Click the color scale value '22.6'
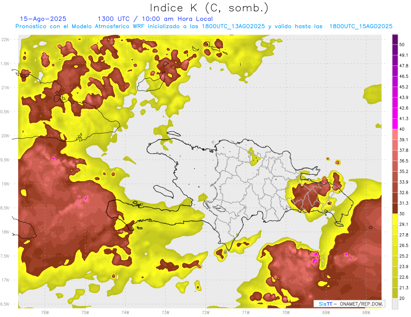 (x=404, y=277)
